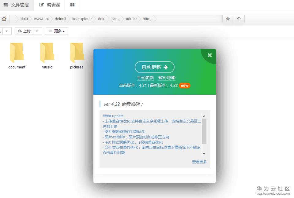The image size is (294, 198).
Task: Click the star favorite icon
Action: [x=228, y=19]
